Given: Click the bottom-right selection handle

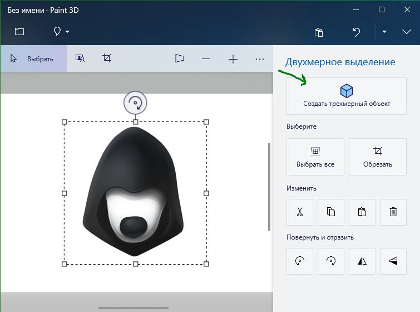Looking at the screenshot, I should (206, 264).
